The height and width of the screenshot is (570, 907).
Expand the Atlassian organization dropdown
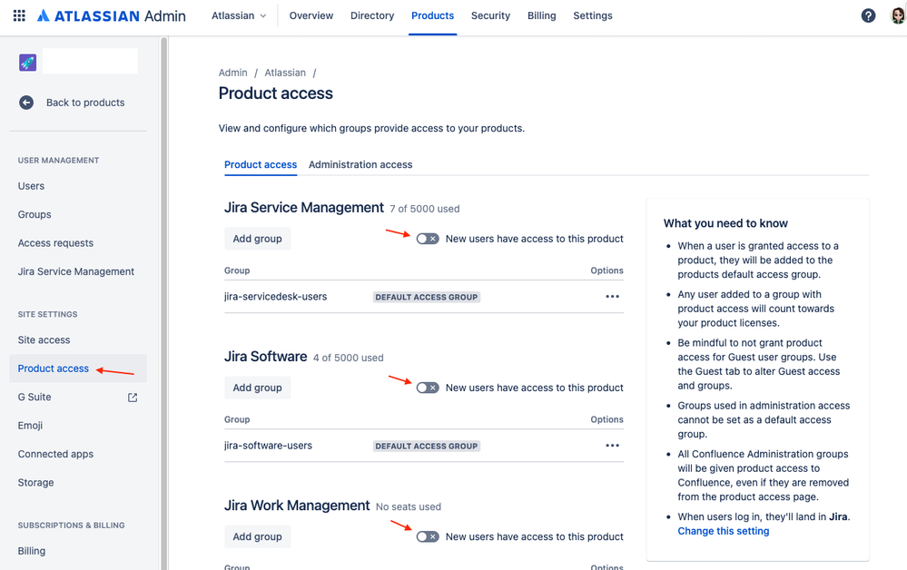point(239,15)
